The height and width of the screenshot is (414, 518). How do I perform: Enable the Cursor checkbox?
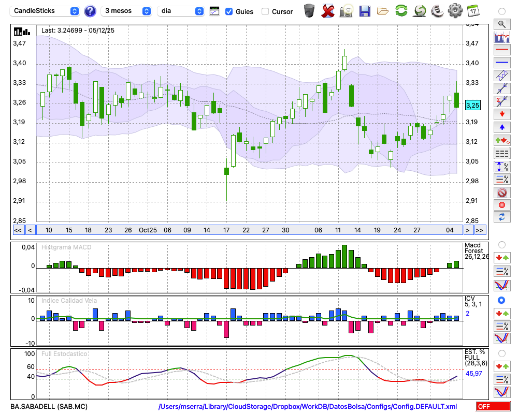[x=265, y=11]
